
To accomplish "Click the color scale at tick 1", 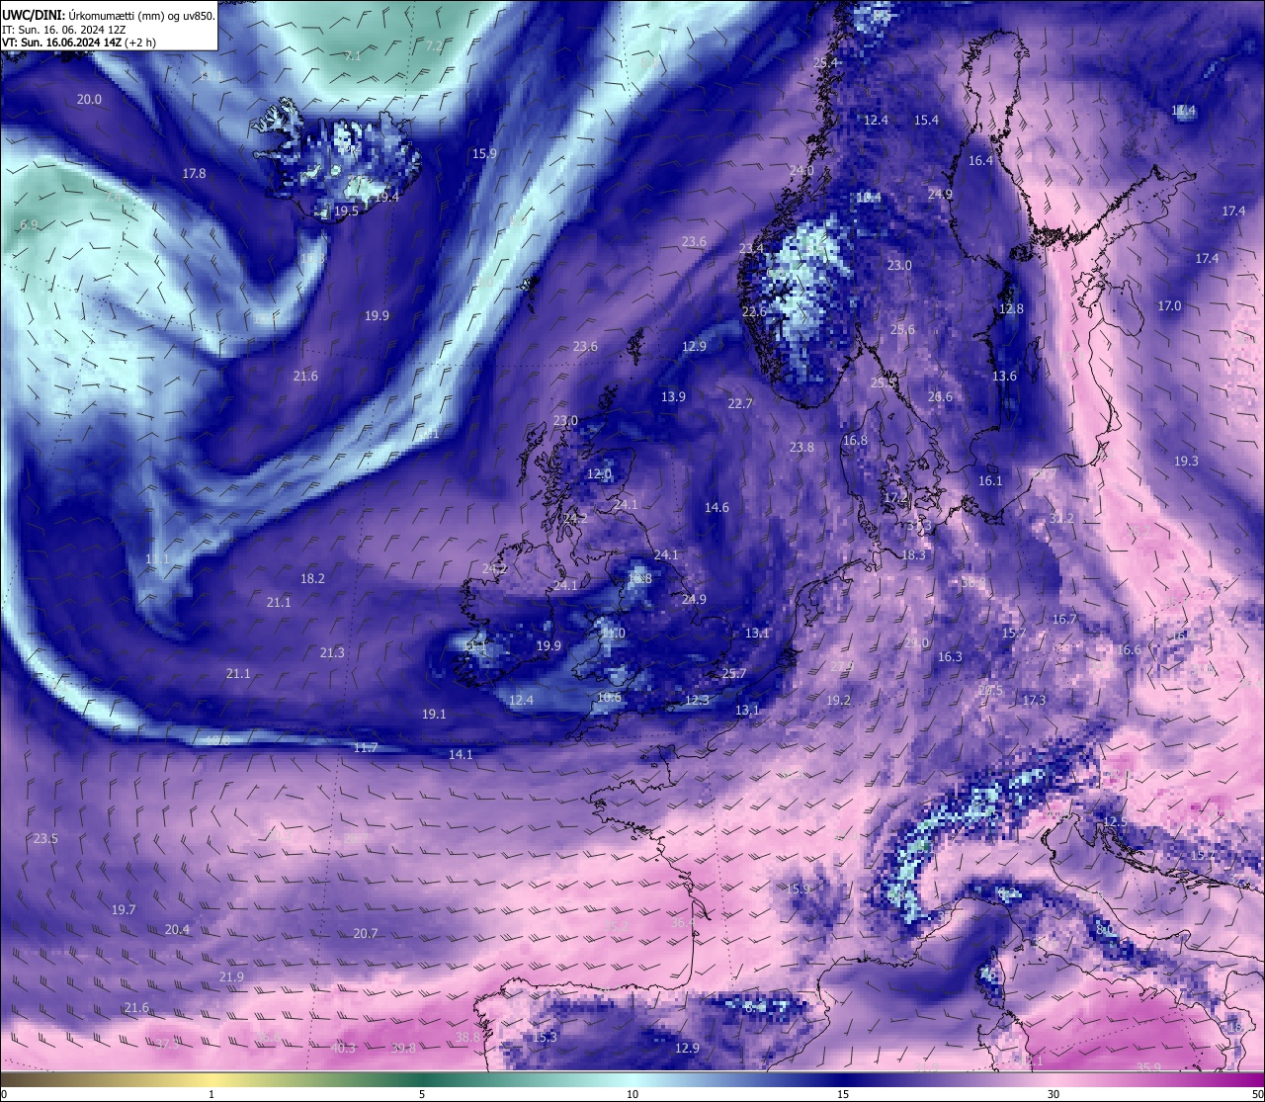I will click(211, 1094).
